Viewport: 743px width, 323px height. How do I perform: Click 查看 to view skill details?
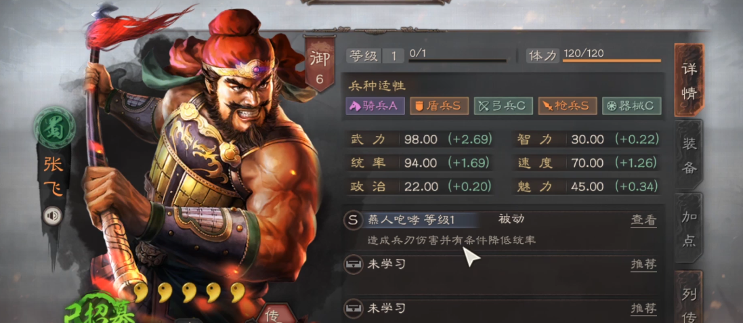pyautogui.click(x=643, y=220)
